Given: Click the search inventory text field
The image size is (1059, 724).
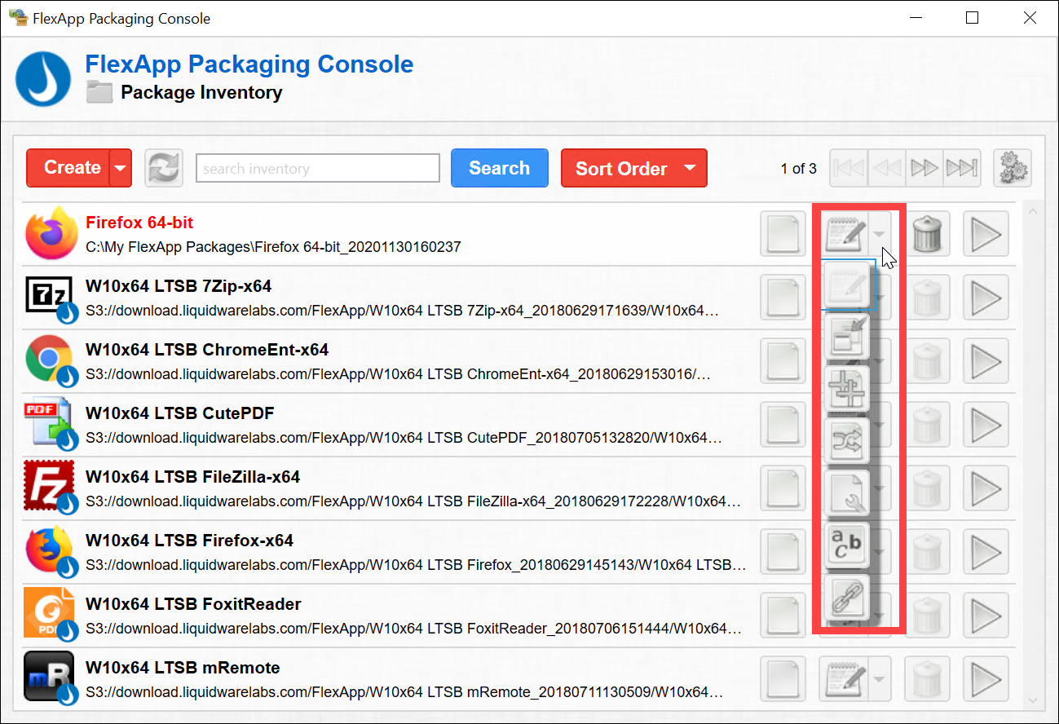Looking at the screenshot, I should (x=317, y=169).
